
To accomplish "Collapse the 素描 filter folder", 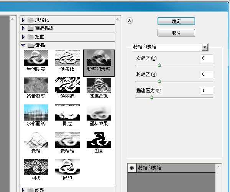I will 23,45.
